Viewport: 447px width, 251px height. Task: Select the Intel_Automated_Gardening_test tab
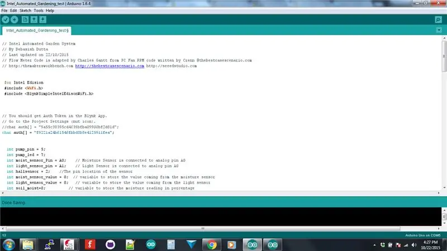click(37, 31)
